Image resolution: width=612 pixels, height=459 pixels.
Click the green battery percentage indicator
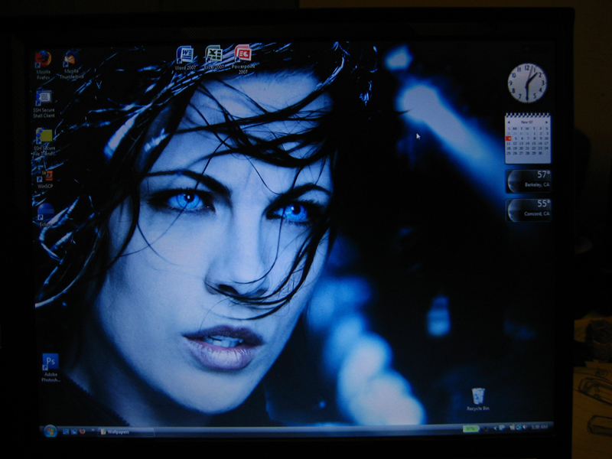(x=470, y=428)
